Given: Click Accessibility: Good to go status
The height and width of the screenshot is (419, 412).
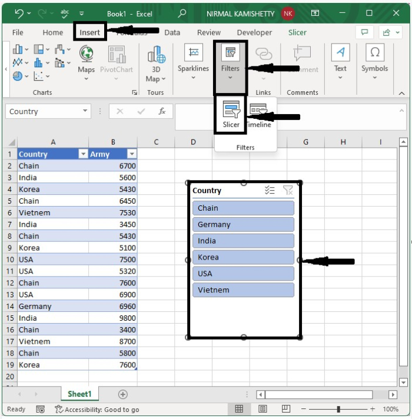Looking at the screenshot, I should (x=97, y=410).
